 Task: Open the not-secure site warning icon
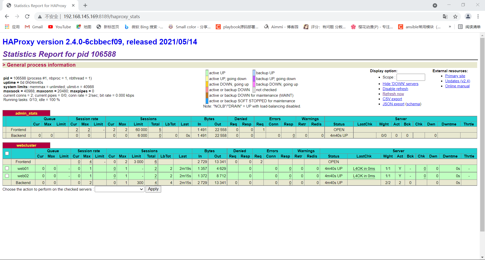point(40,17)
